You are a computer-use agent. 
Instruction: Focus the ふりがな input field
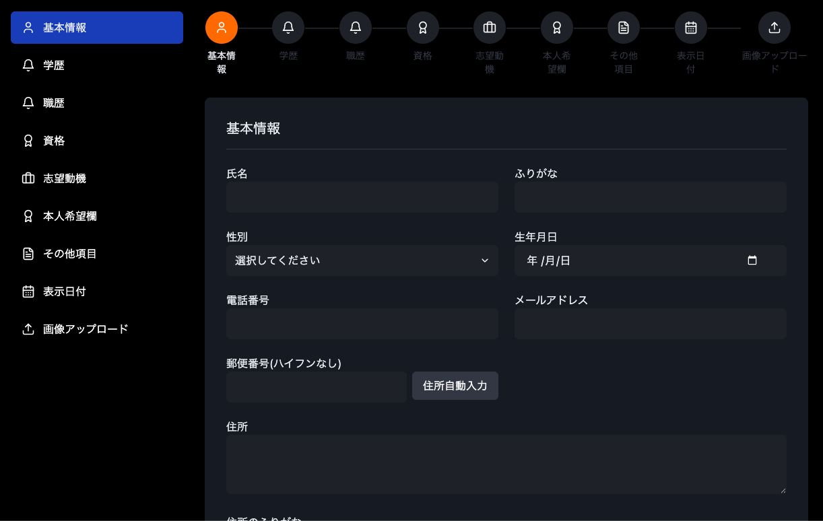click(651, 197)
